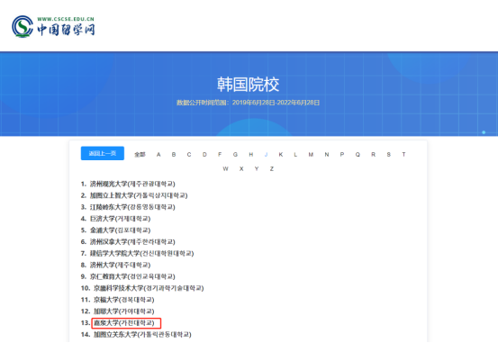The width and height of the screenshot is (498, 343).
Task: Filter schools by letter C
Action: click(189, 155)
